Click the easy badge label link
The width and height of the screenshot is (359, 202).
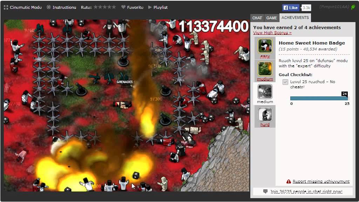click(x=265, y=56)
